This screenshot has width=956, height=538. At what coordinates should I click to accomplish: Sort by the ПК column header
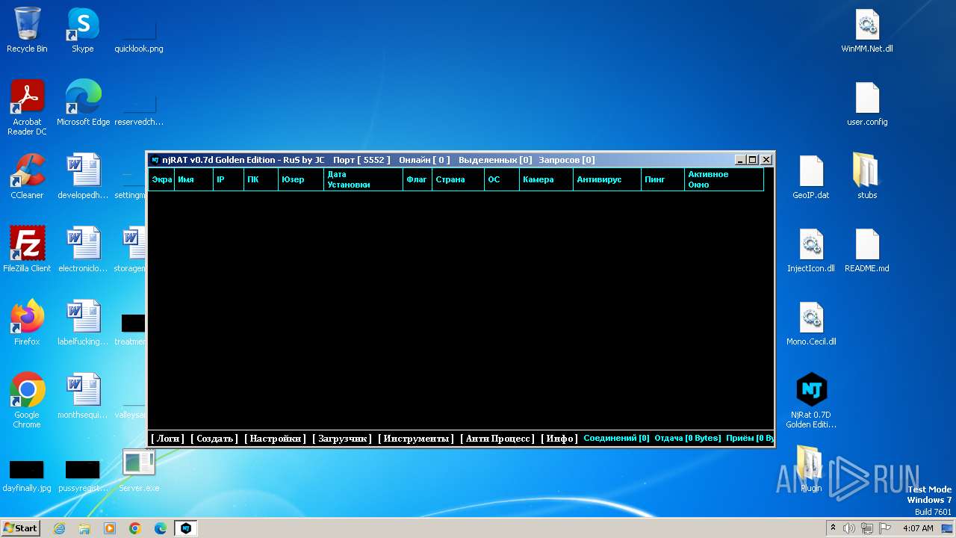tap(261, 179)
